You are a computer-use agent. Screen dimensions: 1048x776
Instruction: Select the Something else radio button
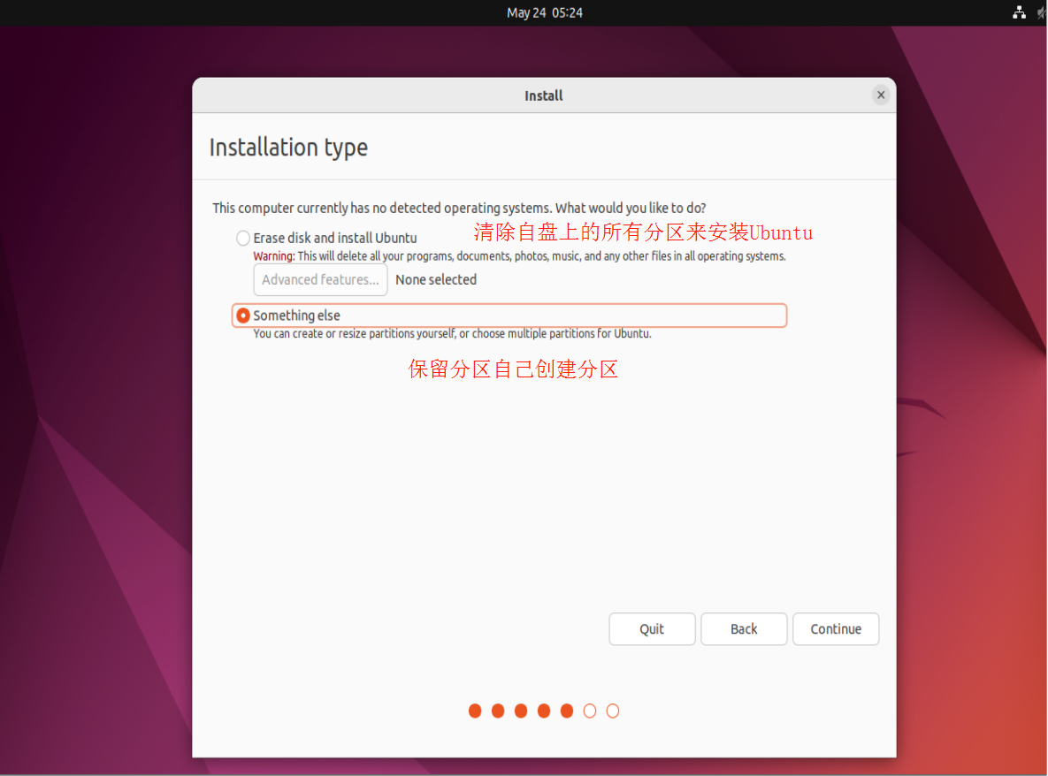point(242,316)
